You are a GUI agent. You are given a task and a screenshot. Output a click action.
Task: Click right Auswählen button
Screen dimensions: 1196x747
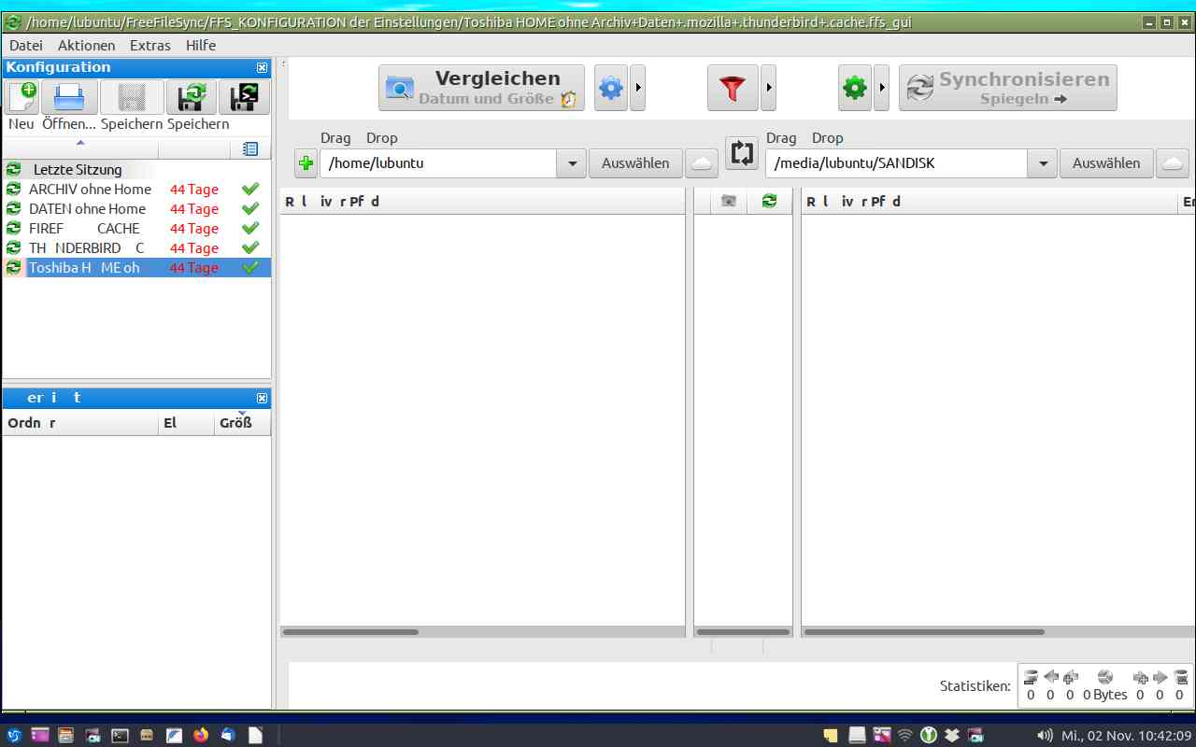(x=1106, y=162)
